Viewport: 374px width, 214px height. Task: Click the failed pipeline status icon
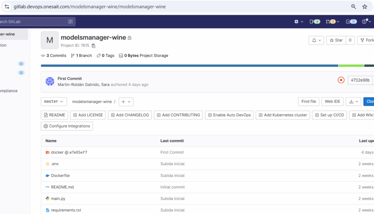point(341,80)
